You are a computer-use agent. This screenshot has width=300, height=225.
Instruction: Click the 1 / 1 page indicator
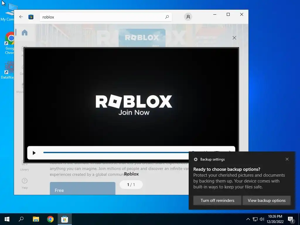[x=131, y=185]
